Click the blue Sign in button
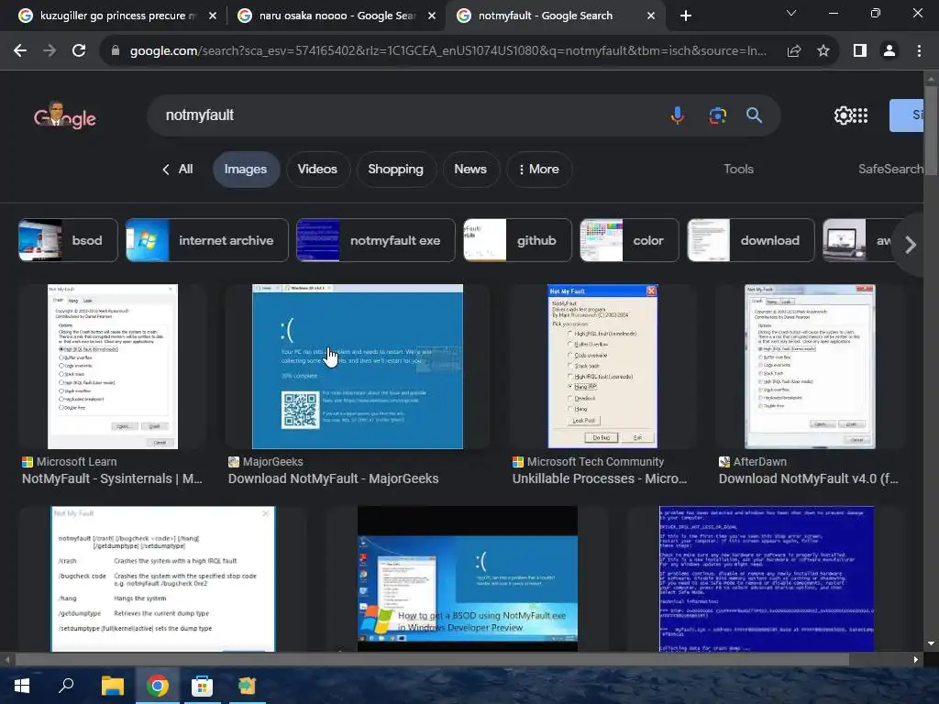 906,115
